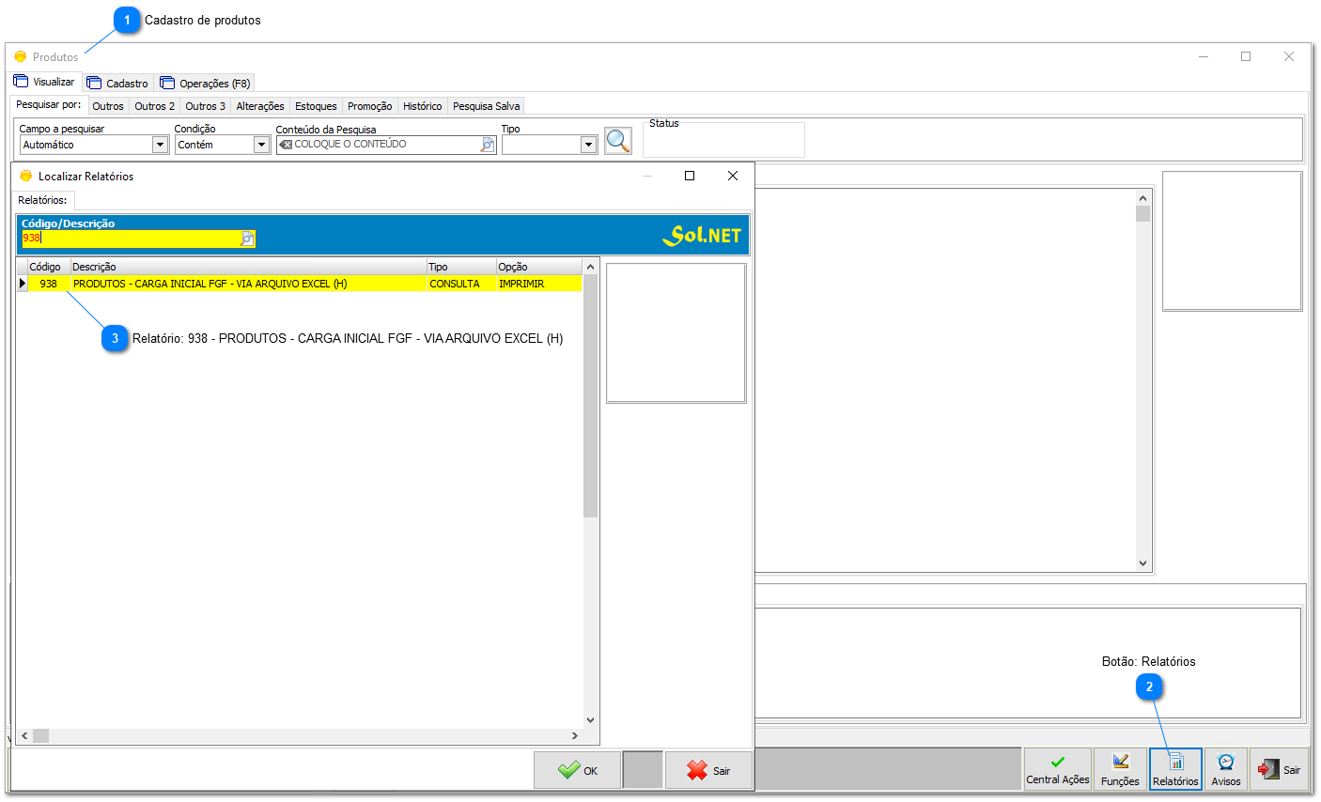
Task: Click Sair in the Localizar Relatórios dialog
Action: pos(708,769)
